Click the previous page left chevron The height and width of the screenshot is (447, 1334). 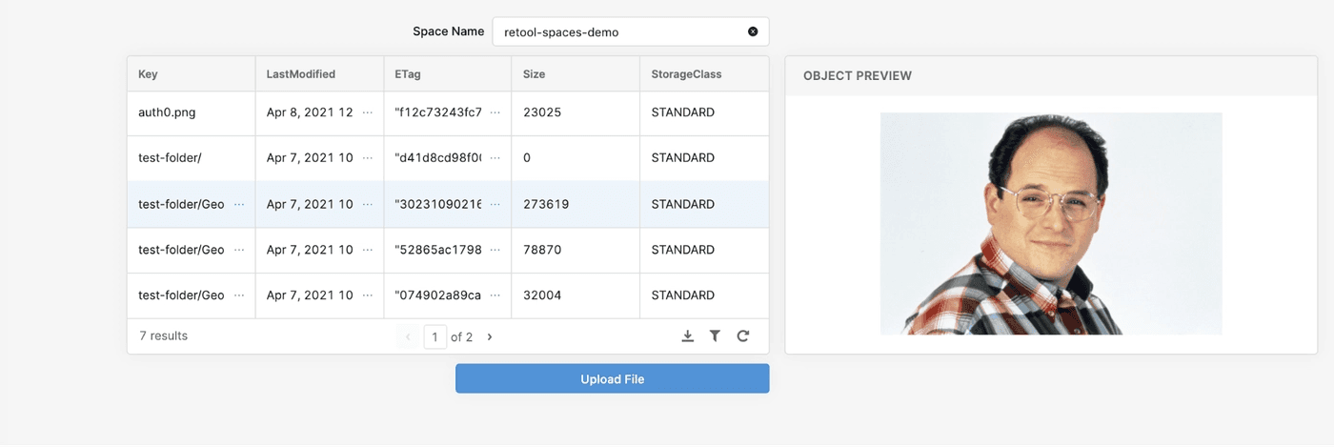pyautogui.click(x=408, y=336)
